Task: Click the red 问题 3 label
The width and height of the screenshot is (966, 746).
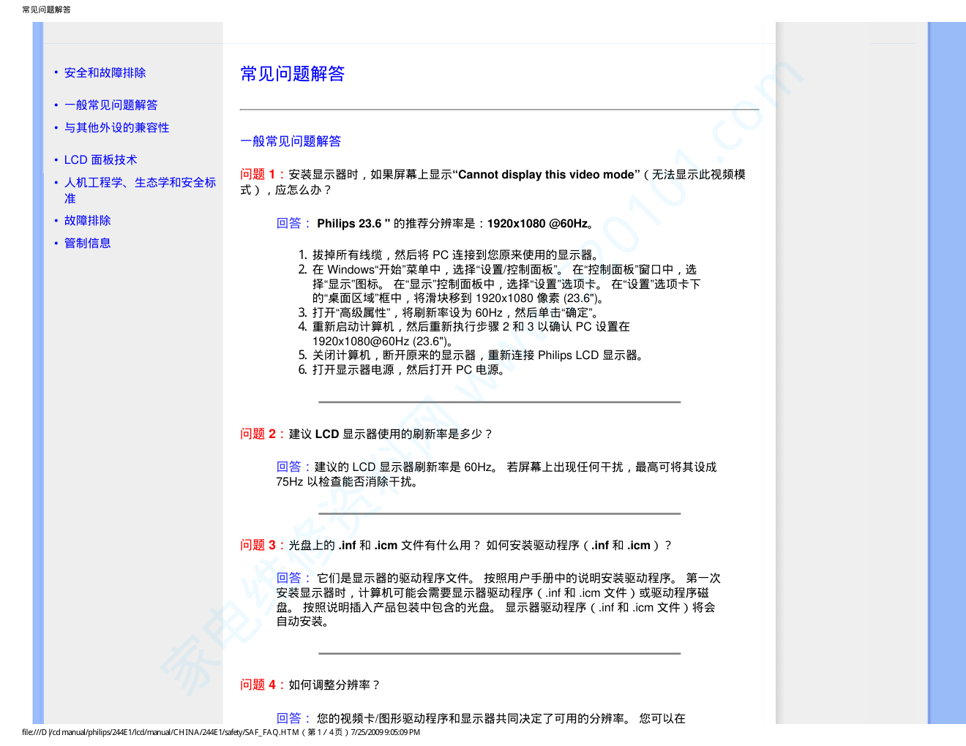Action: (262, 545)
